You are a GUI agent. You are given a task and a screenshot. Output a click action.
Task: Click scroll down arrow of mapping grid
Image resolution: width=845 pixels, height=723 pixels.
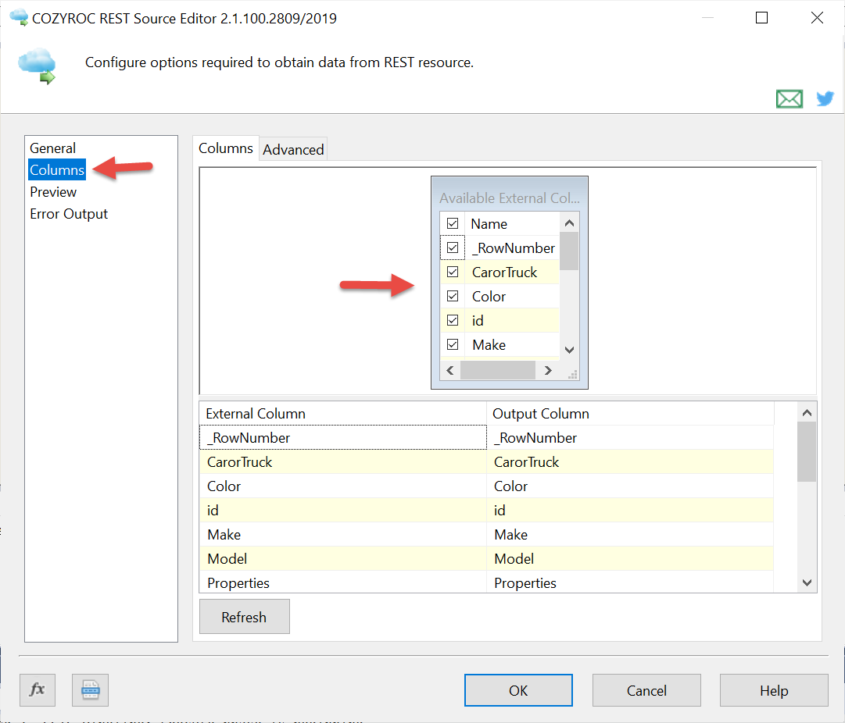point(807,582)
